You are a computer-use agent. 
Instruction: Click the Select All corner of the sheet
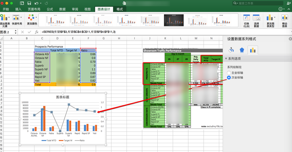tap(1, 38)
